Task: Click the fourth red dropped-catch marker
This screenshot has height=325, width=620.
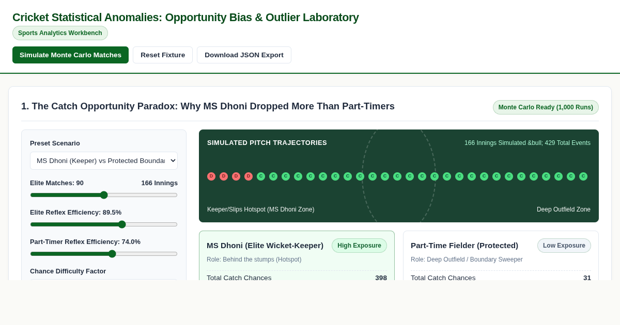Action: tap(249, 176)
